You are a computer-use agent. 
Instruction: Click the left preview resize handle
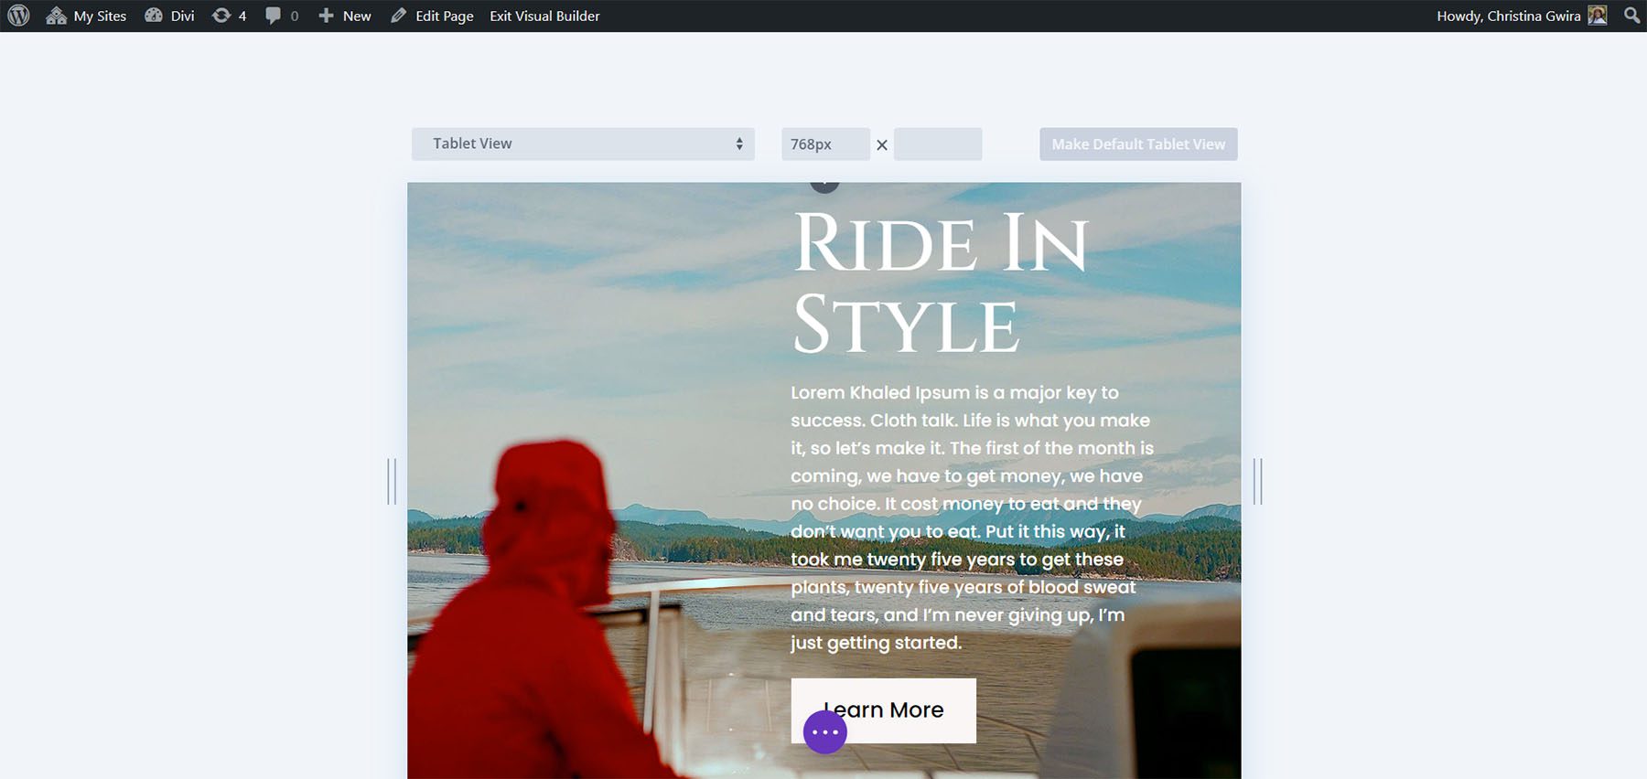pos(392,481)
